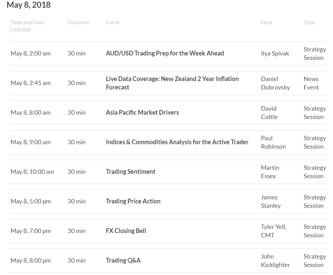Click the Time and Date column header
This screenshot has height=275, width=333.
tap(28, 26)
